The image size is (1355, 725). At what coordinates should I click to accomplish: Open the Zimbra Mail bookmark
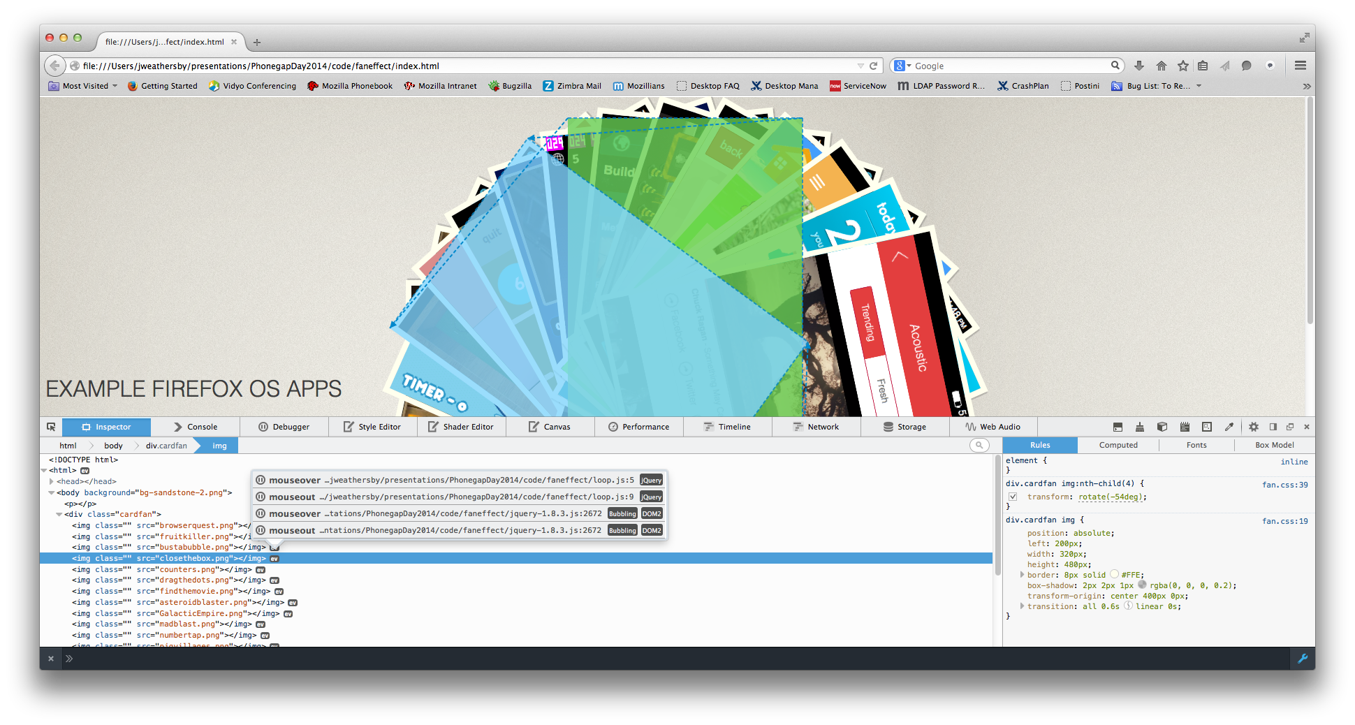click(x=572, y=86)
